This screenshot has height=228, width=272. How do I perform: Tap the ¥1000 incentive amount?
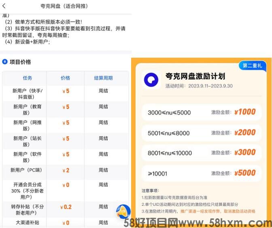click(x=245, y=112)
